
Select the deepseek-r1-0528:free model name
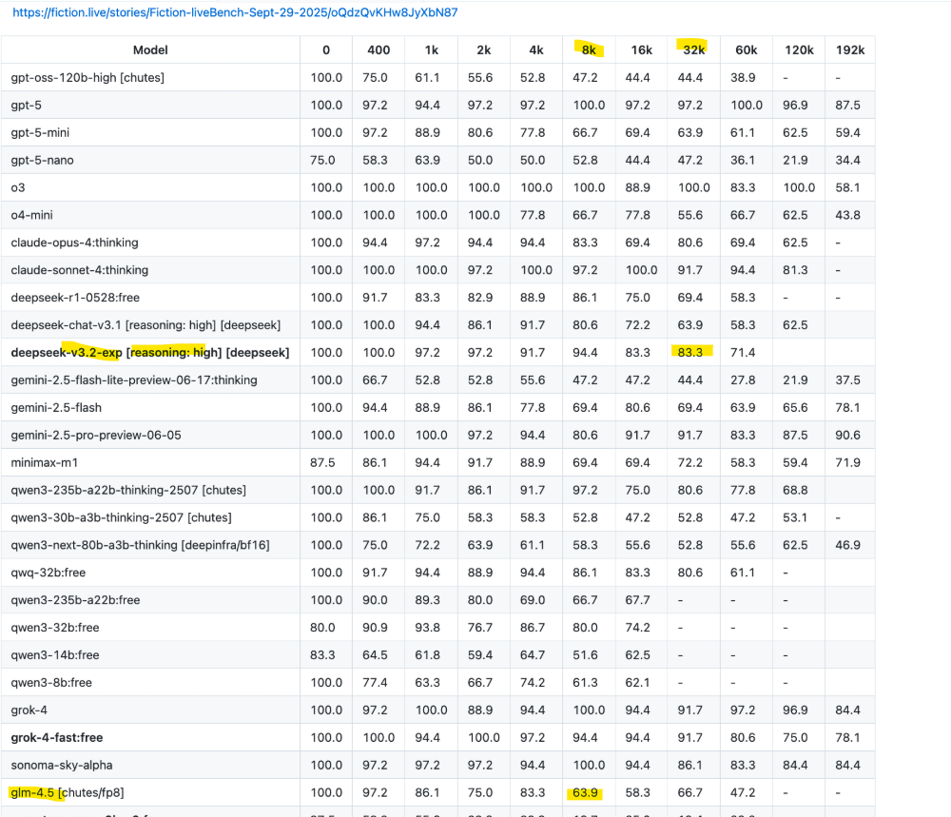point(75,298)
